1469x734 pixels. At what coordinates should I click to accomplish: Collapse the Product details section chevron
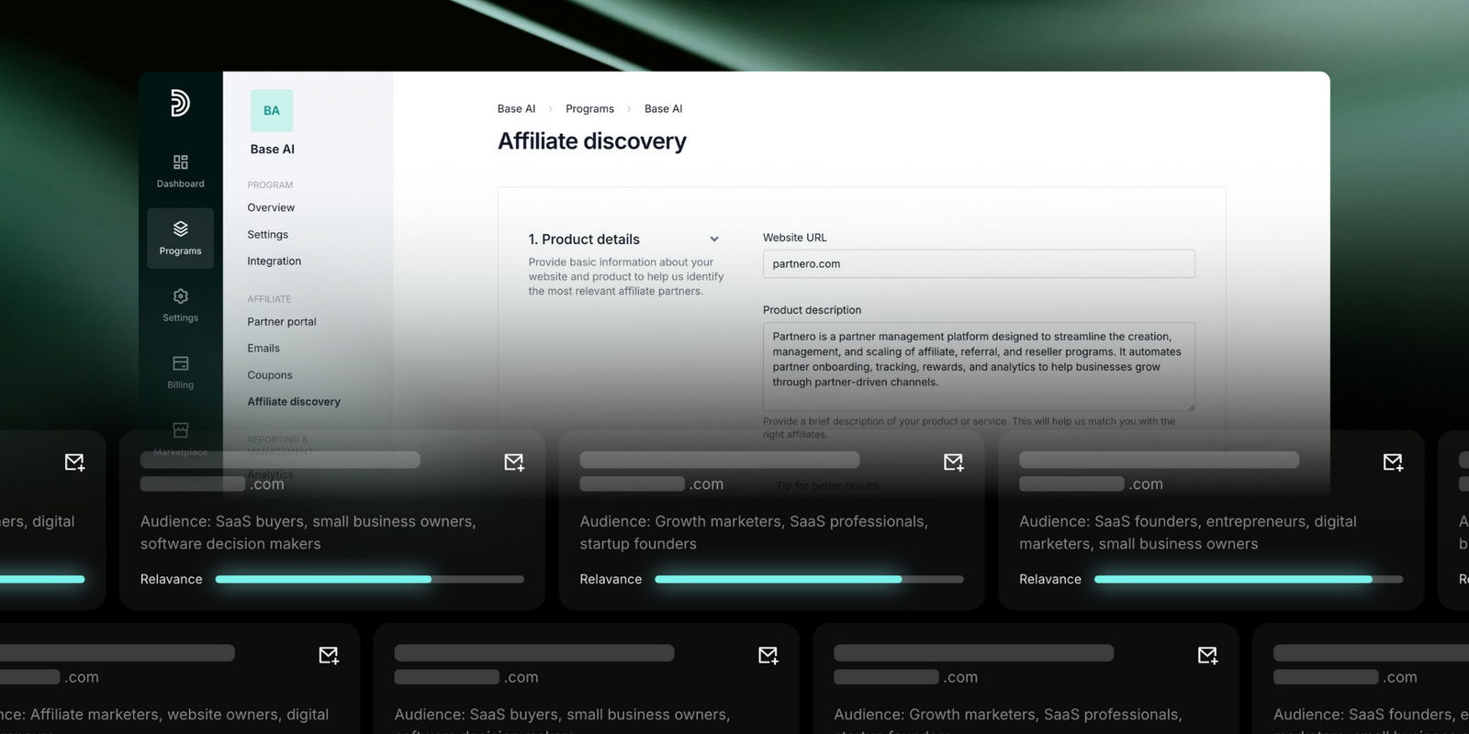[x=714, y=239]
